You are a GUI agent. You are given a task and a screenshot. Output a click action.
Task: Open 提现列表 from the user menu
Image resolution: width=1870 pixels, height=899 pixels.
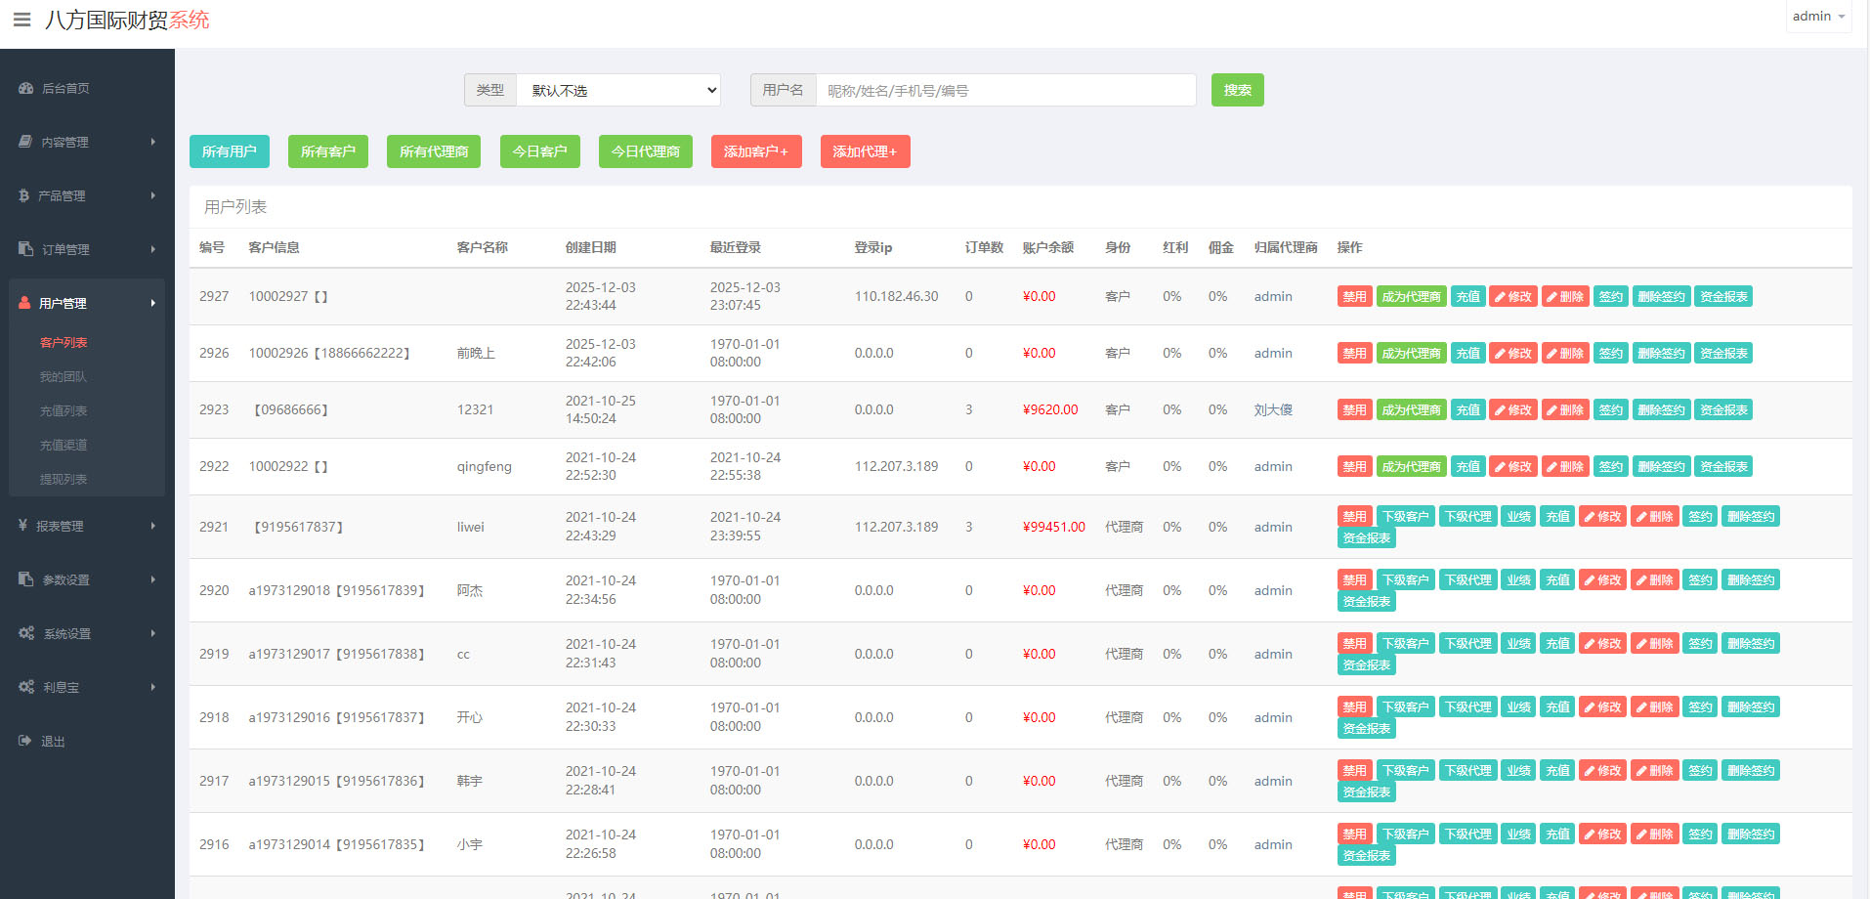tap(63, 479)
